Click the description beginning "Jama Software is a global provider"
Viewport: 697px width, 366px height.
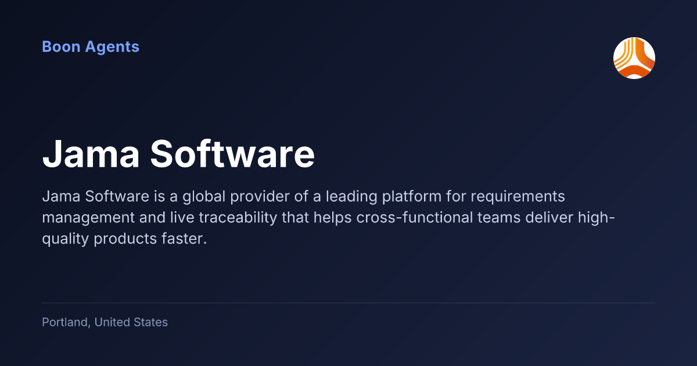329,218
